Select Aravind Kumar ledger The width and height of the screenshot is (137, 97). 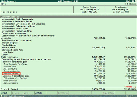point(10,66)
